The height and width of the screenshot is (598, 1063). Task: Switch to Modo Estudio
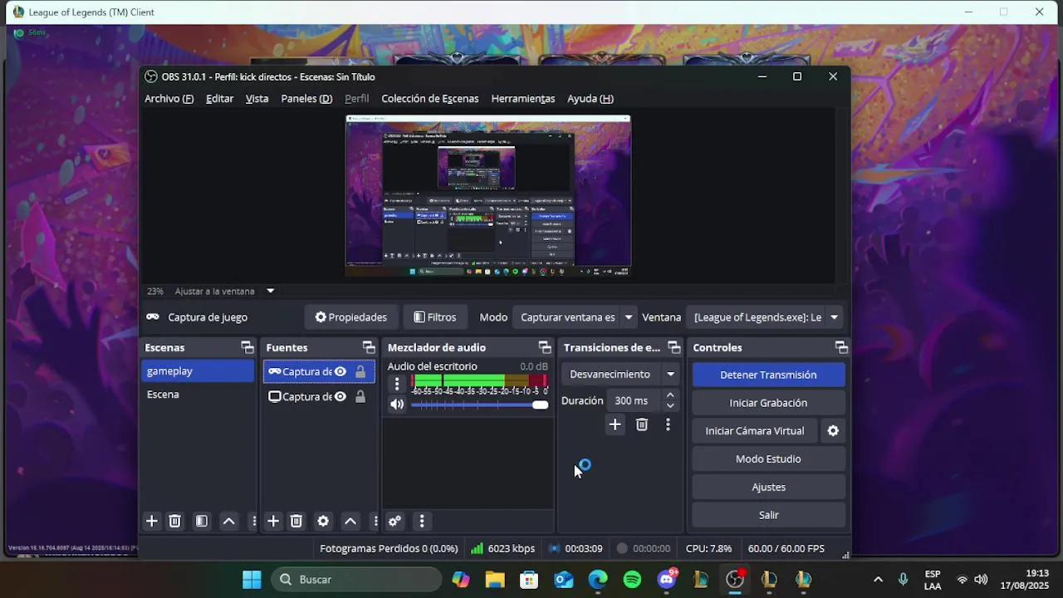coord(768,458)
